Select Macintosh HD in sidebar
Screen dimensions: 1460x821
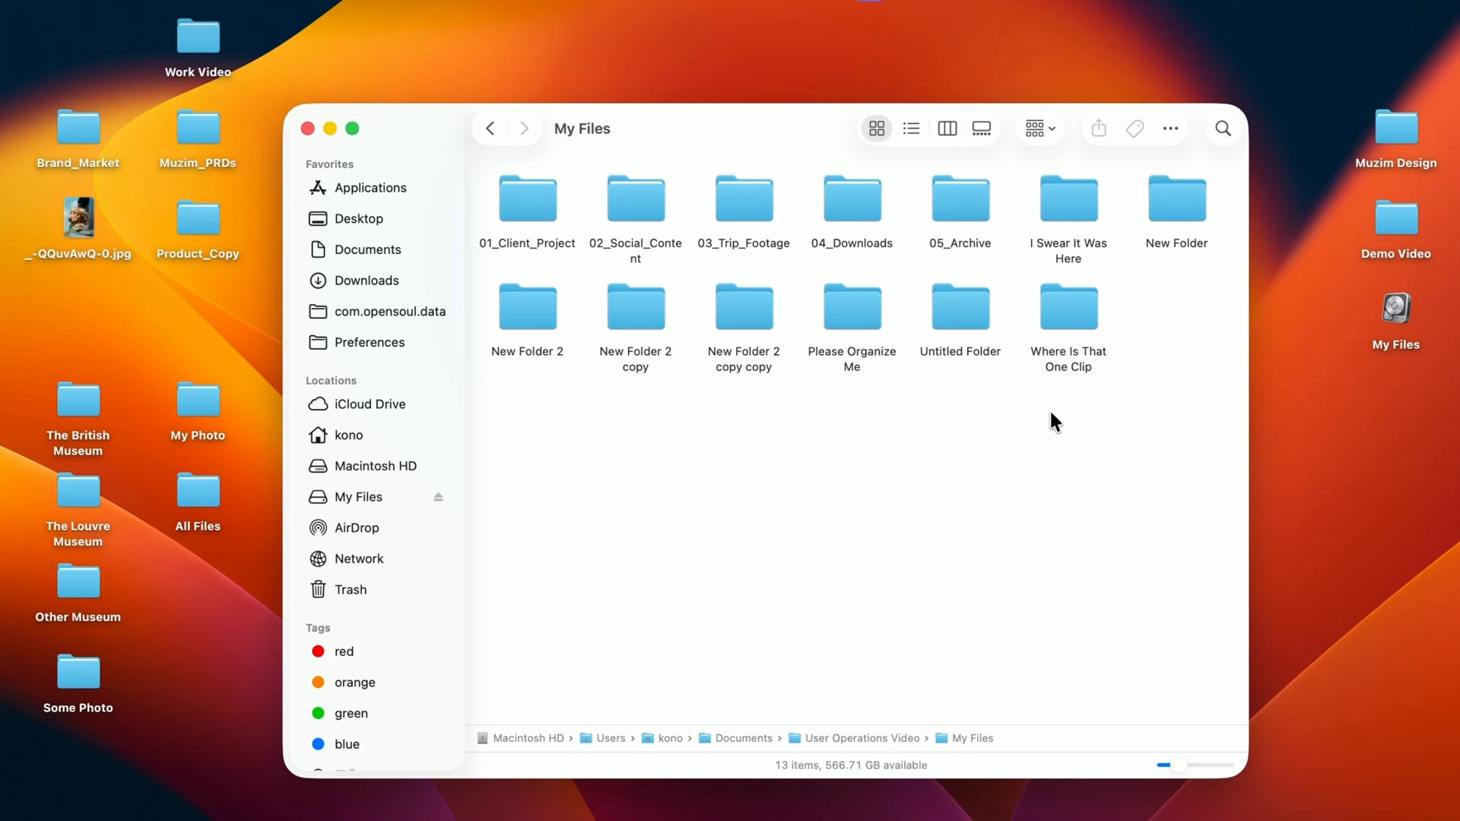pyautogui.click(x=377, y=466)
